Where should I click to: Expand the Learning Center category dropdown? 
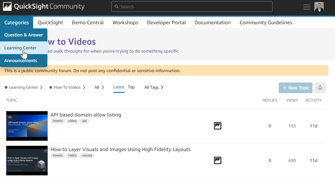click(x=24, y=87)
